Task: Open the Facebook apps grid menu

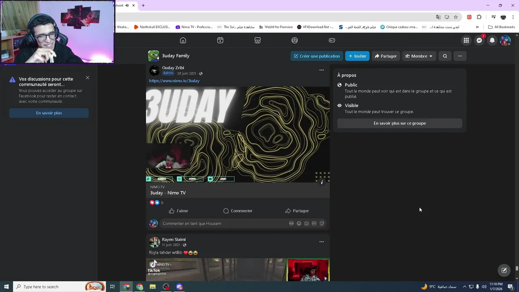Action: click(x=466, y=40)
